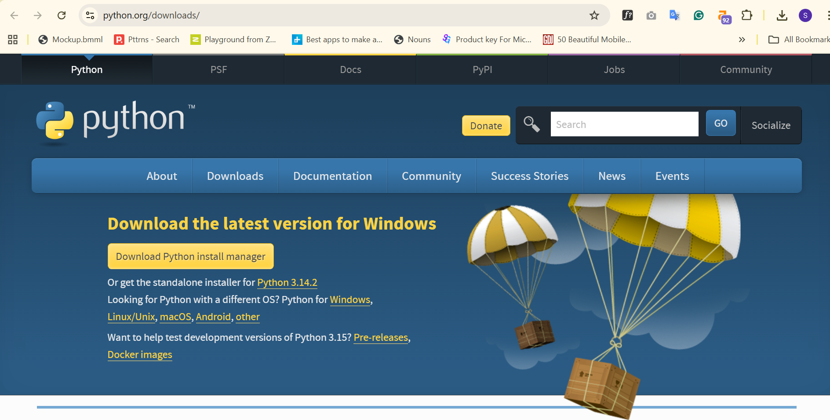Open the Socialize menu
This screenshot has width=830, height=420.
pos(771,125)
